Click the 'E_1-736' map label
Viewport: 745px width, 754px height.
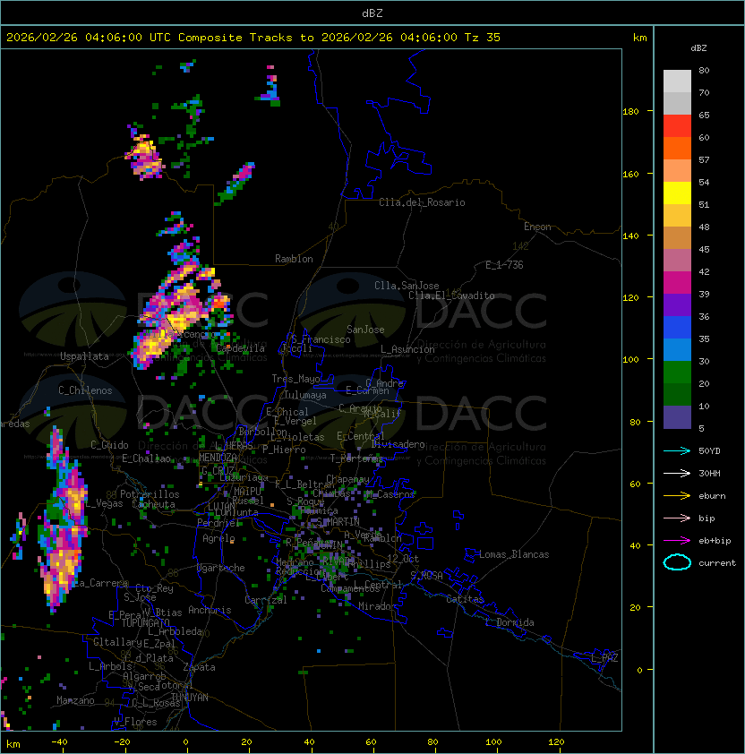point(504,265)
